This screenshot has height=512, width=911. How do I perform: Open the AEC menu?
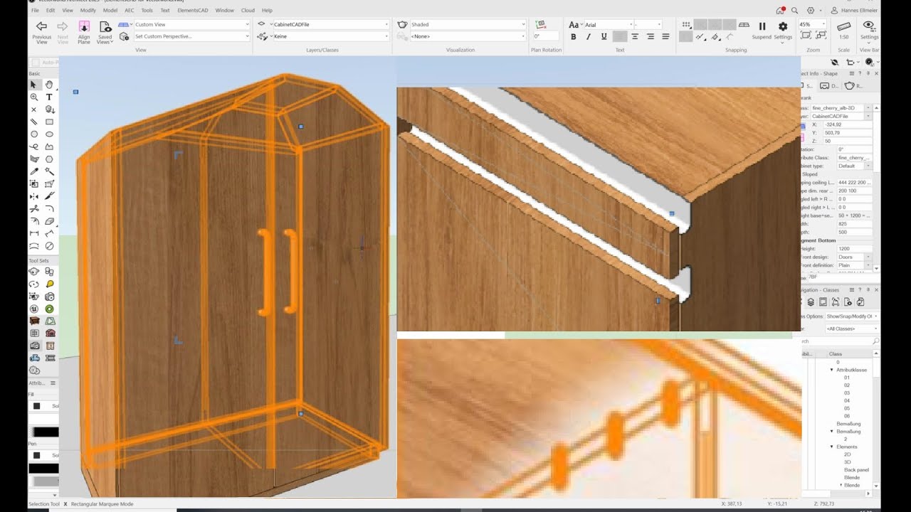[129, 11]
